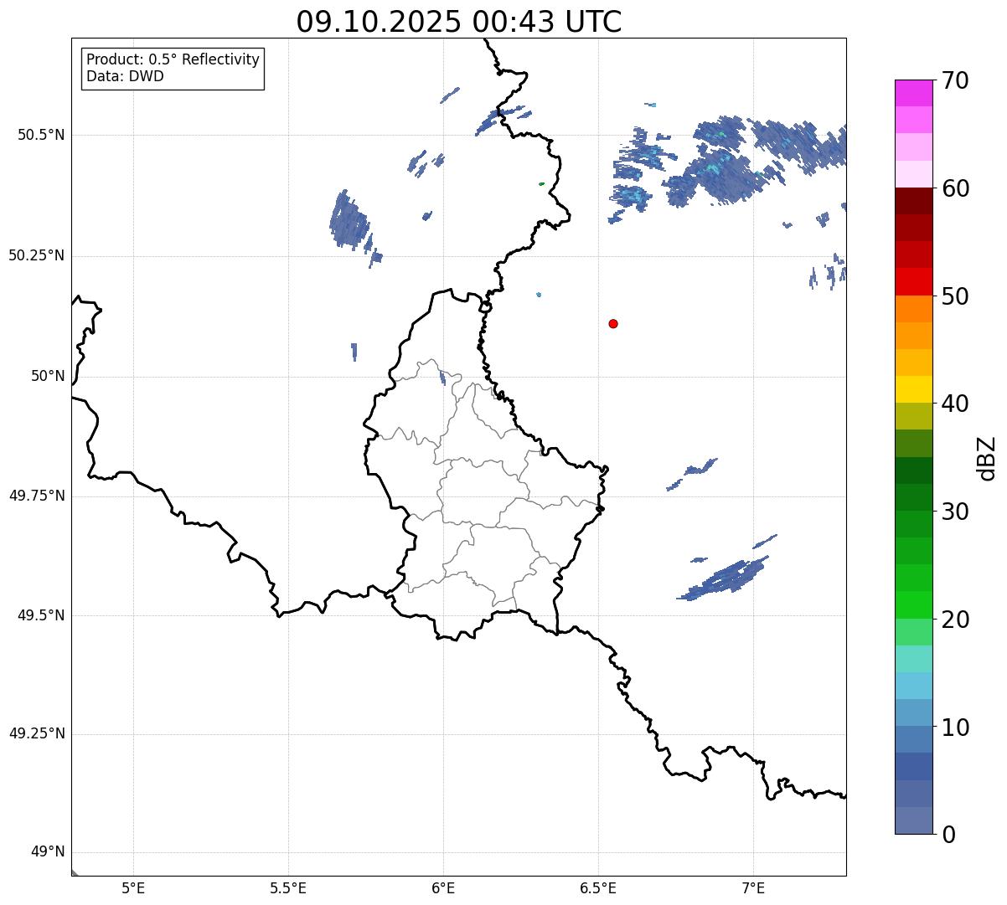
Task: Pick the orange colorbar swatch below 50
Action: pos(913,309)
